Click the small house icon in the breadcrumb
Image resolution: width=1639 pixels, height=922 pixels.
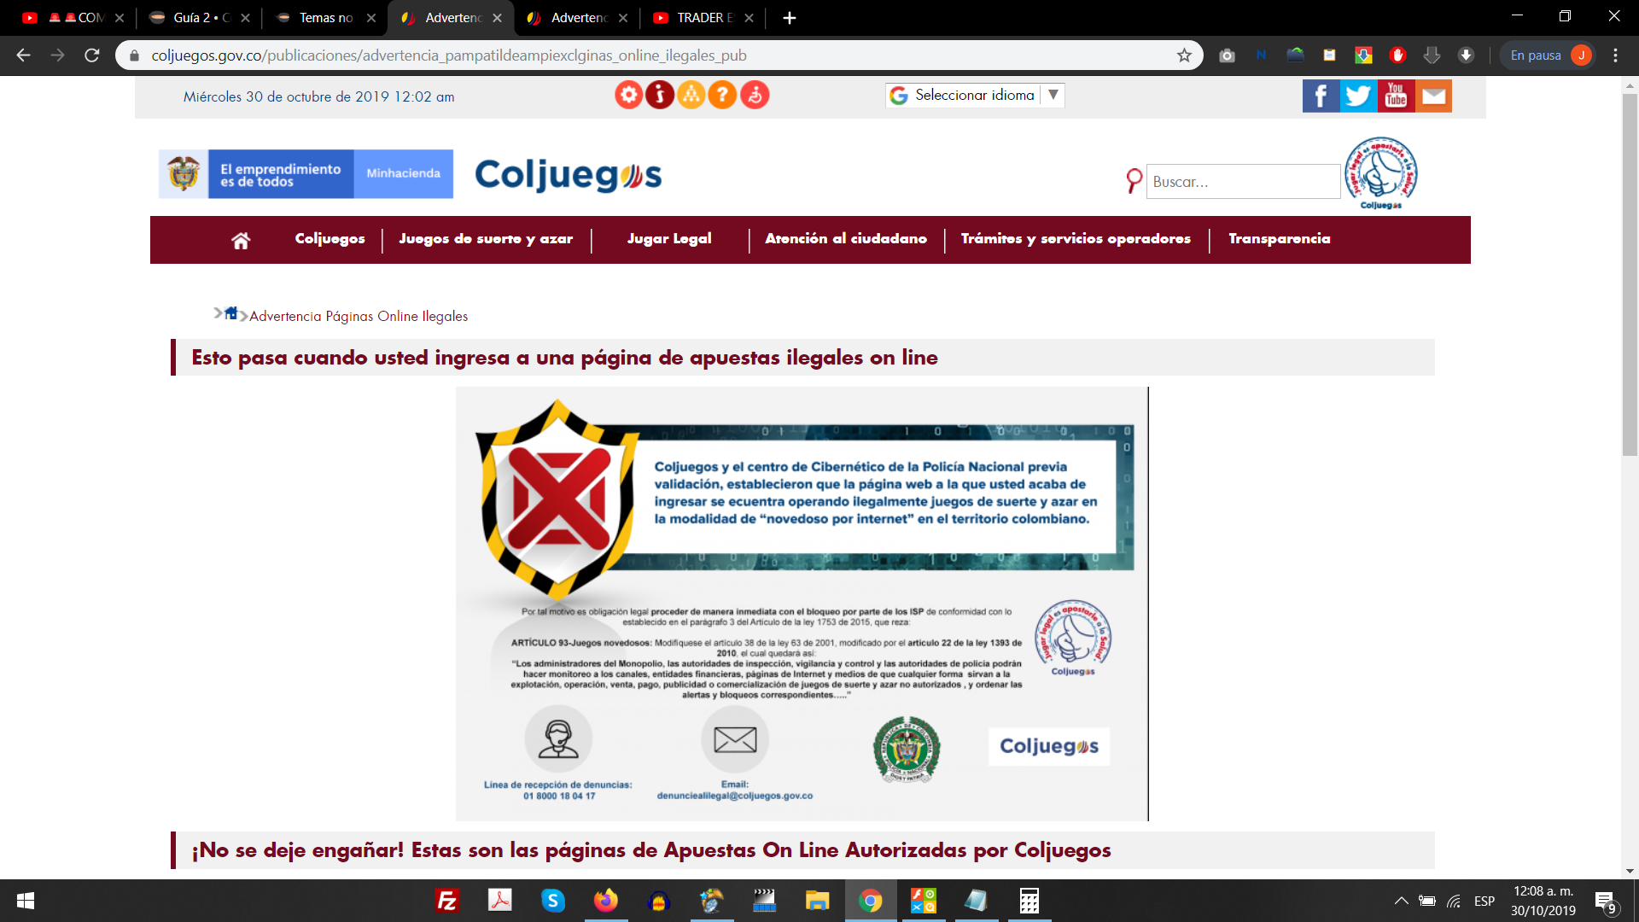click(x=230, y=313)
